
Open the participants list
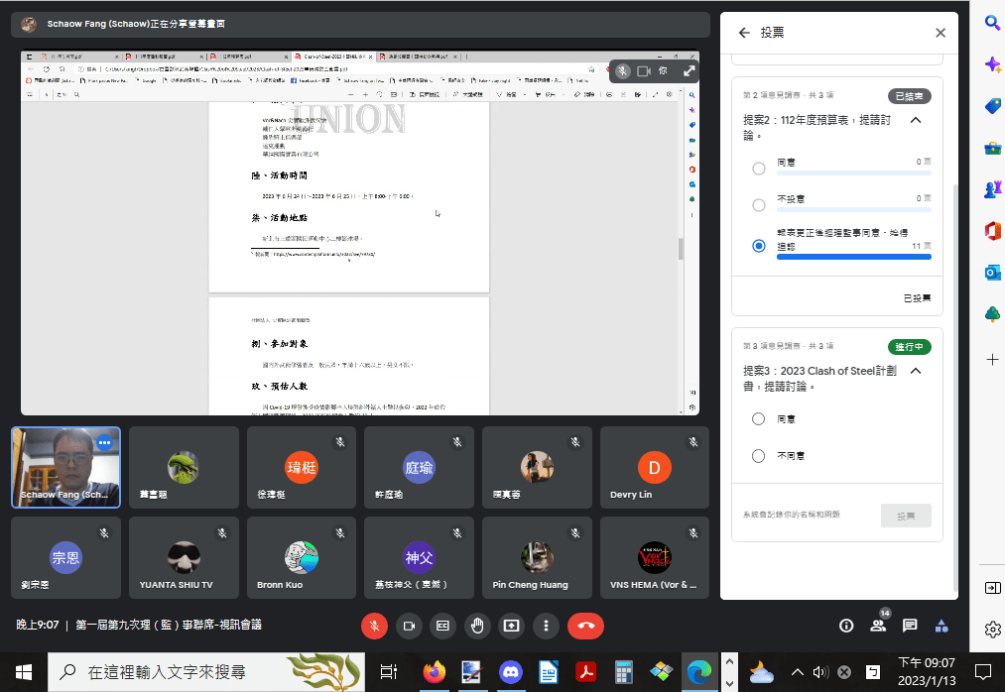(877, 626)
